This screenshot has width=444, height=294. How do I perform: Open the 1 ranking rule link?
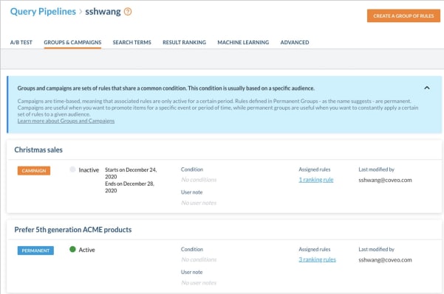[316, 180]
